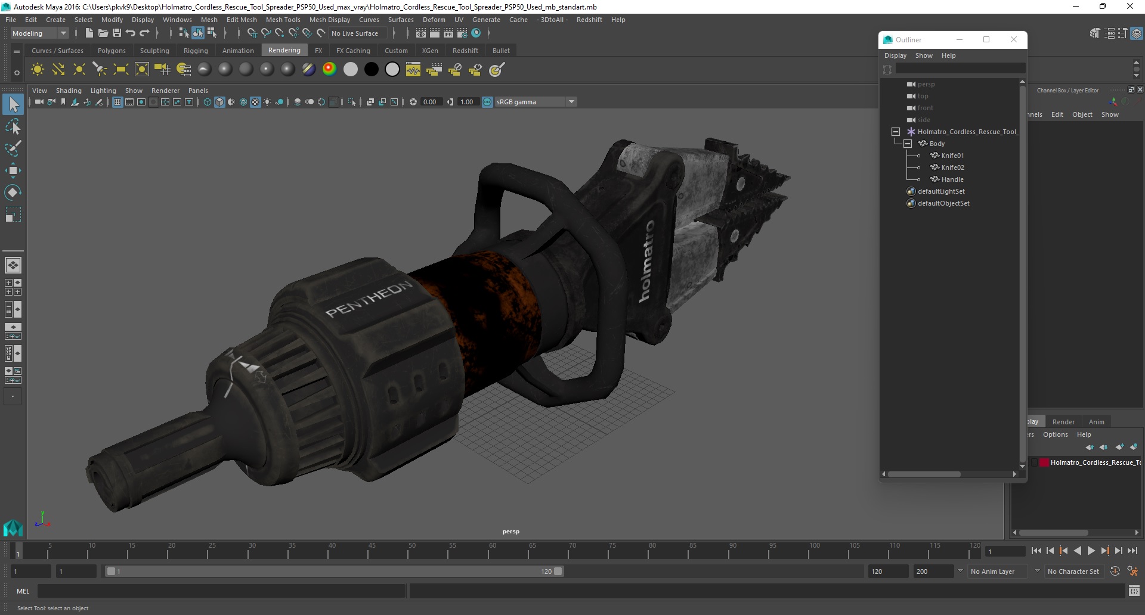Collapse Holmatro_Cordless_Rescue_Tool node in Outliner

click(896, 132)
